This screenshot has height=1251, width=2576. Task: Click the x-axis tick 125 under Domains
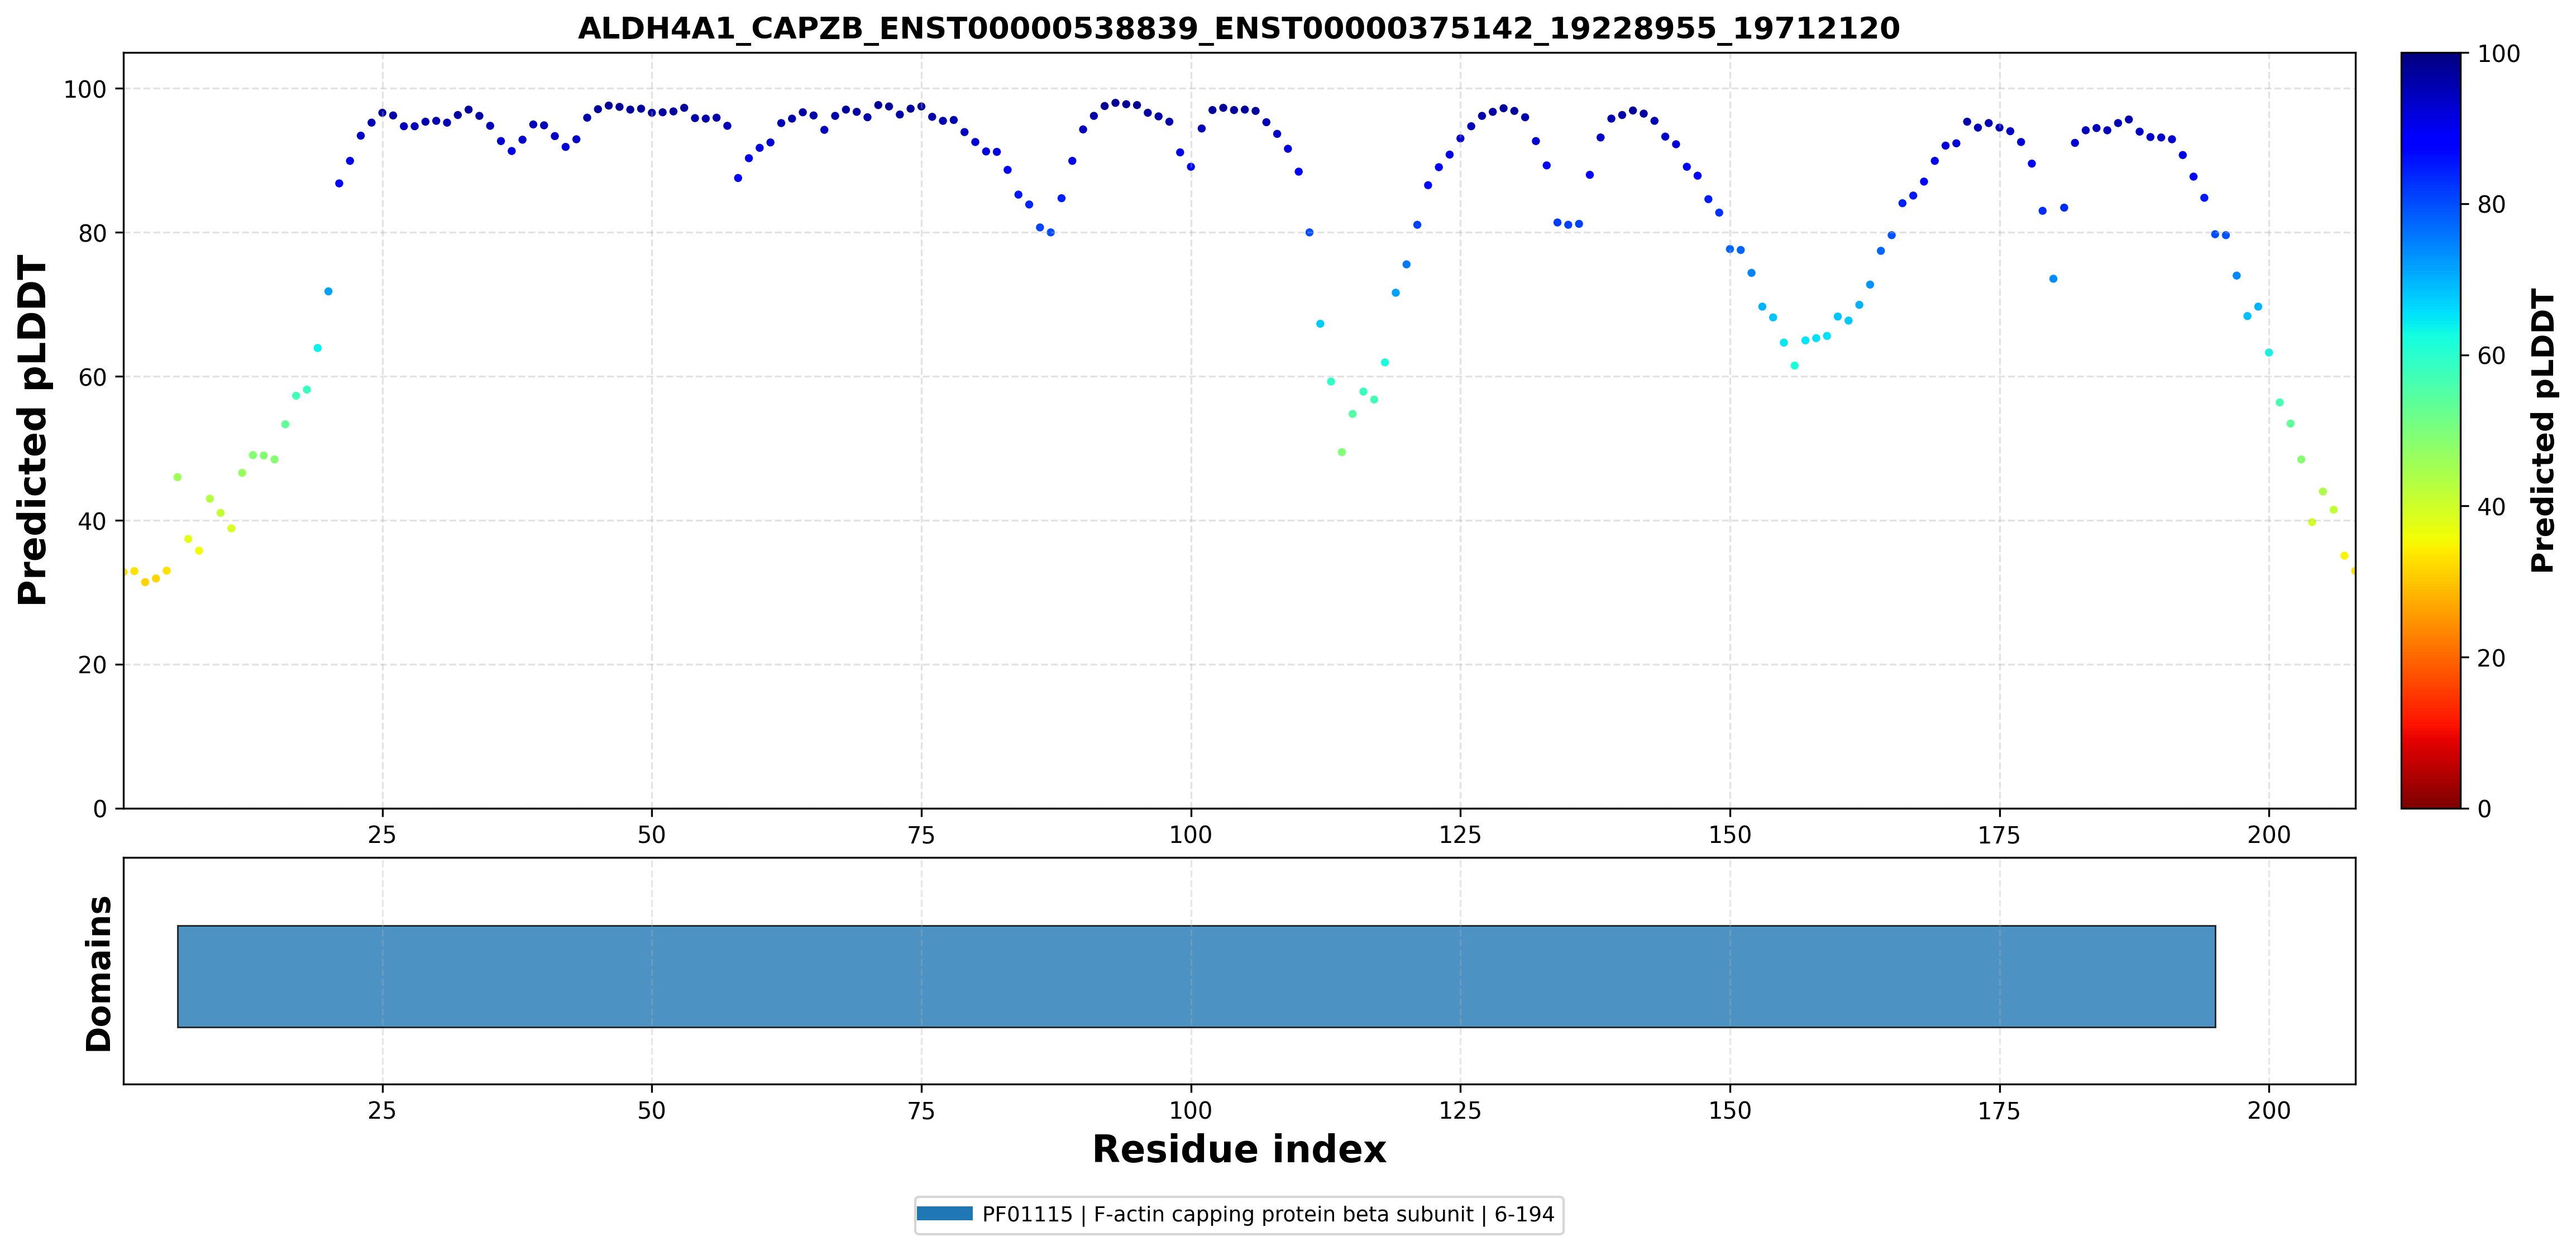[1460, 1110]
